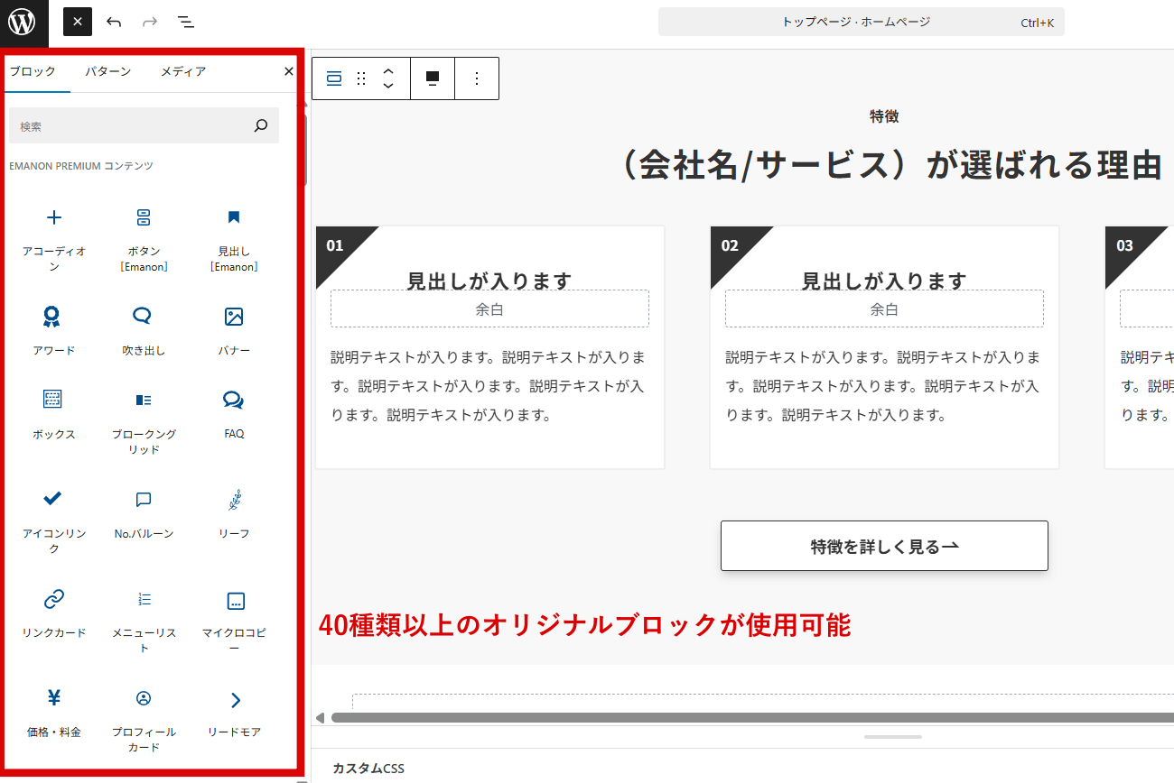Click the 特徴を詳しく見る button
This screenshot has height=783, width=1174.
coord(884,546)
